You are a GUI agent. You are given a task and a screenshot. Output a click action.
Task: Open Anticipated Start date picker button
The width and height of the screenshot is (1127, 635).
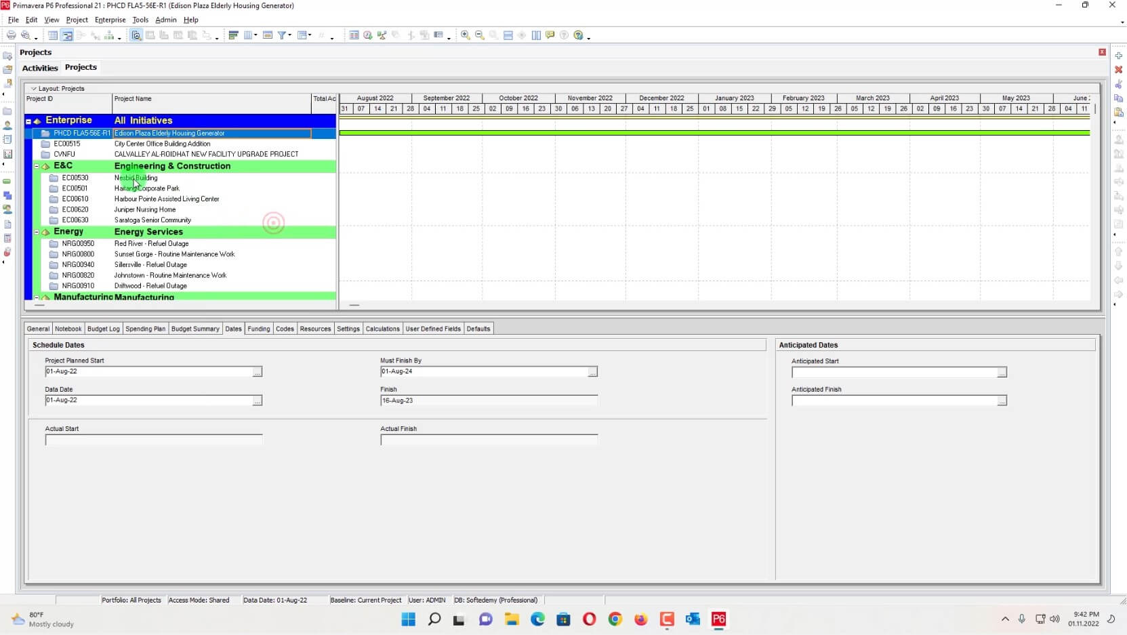1002,373
